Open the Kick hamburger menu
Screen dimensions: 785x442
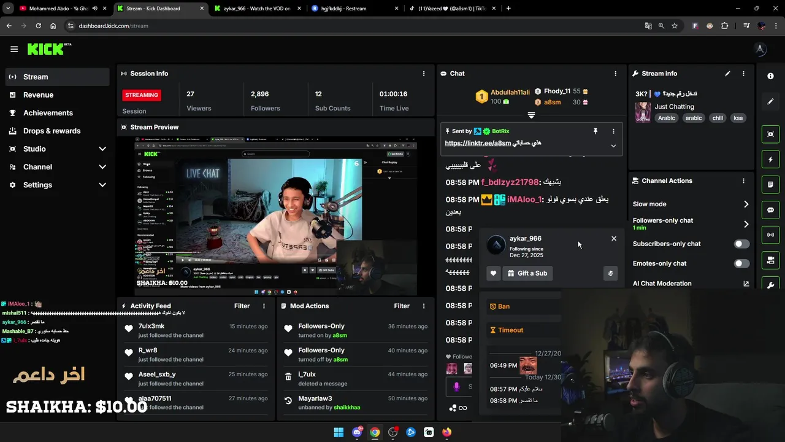(x=14, y=49)
